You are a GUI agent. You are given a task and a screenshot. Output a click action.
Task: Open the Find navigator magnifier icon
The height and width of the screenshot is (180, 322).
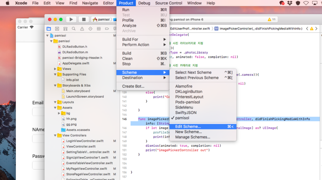coord(73,29)
